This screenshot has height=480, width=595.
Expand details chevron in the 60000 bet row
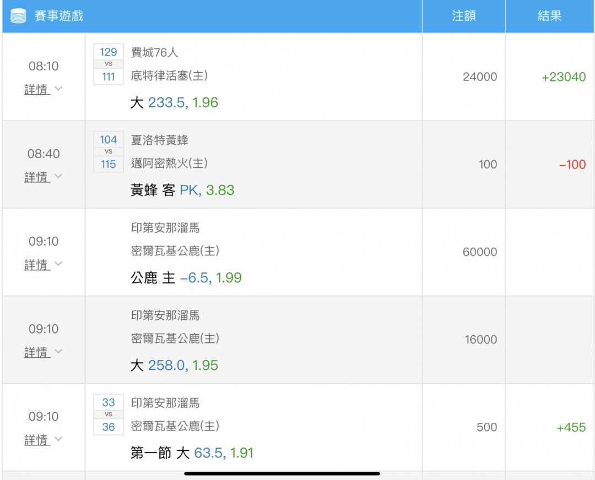pos(58,264)
